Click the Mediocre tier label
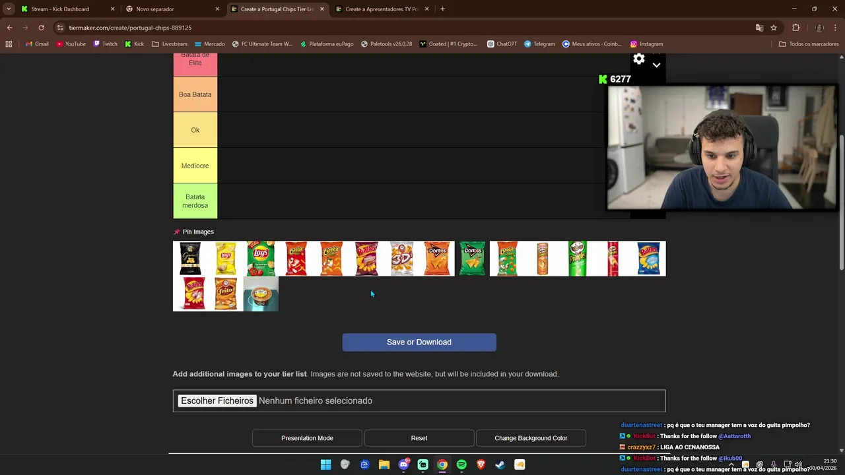The height and width of the screenshot is (475, 845). 195,166
